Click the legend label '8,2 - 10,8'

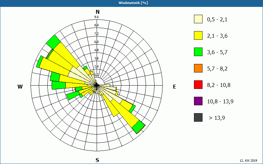point(219,85)
